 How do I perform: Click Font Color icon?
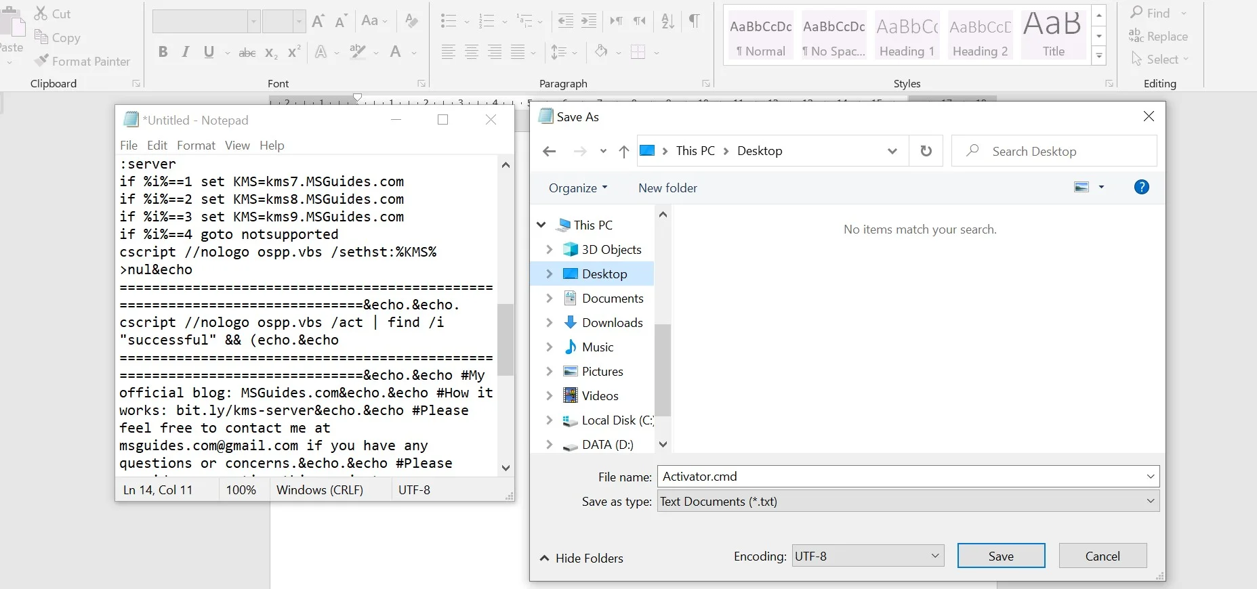(x=396, y=51)
